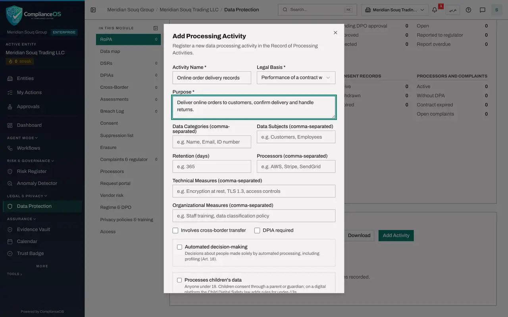Image resolution: width=508 pixels, height=317 pixels.
Task: Click the Trust Badge icon
Action: pos(10,254)
